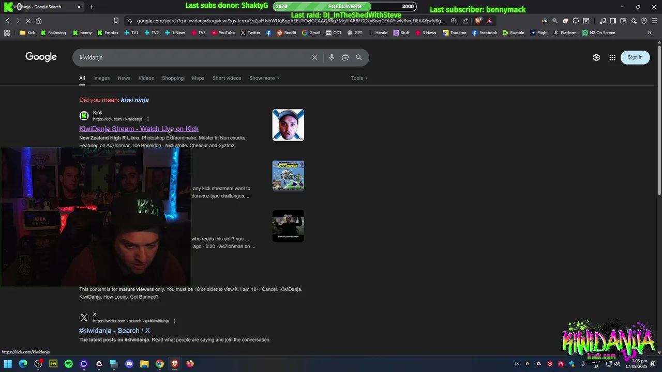Clear the Google search box
The height and width of the screenshot is (372, 662).
[x=314, y=57]
